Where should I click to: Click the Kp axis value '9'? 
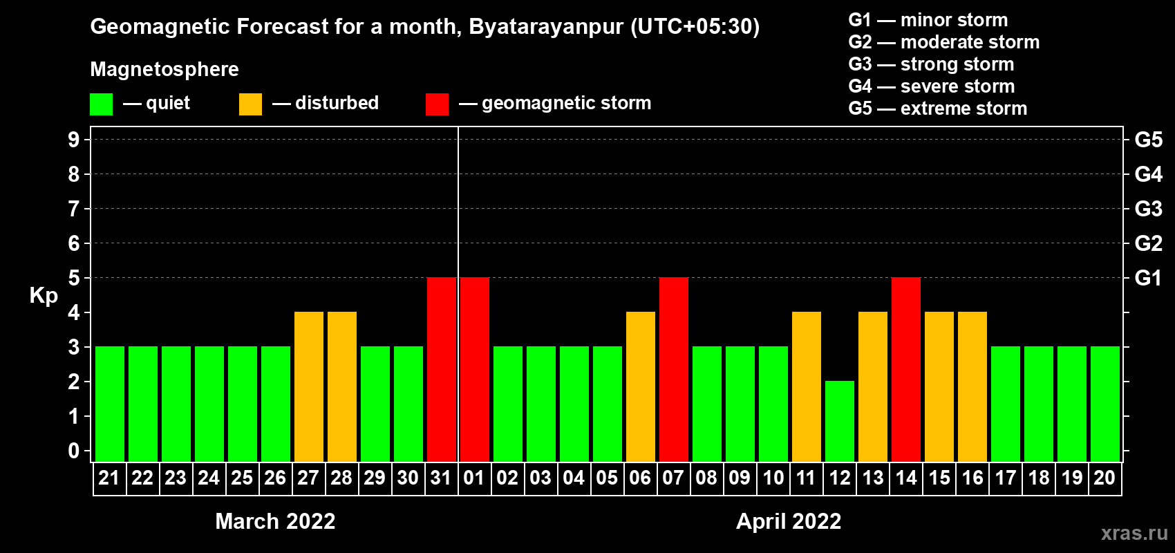[74, 140]
